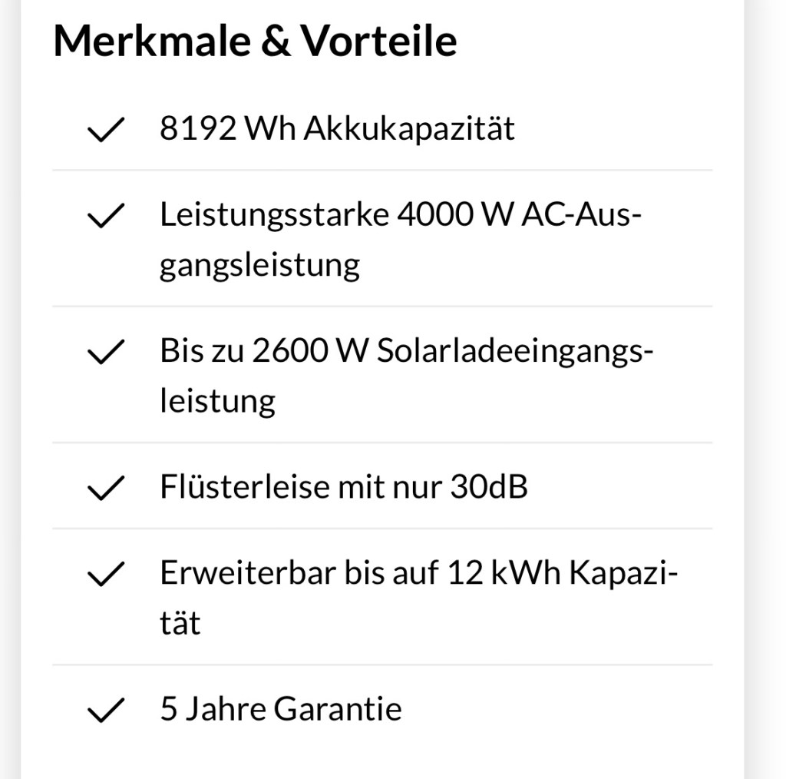The width and height of the screenshot is (786, 779).
Task: Tap the checkmark beside 2600 W Solarladeeingangsleistung
Action: (x=107, y=353)
